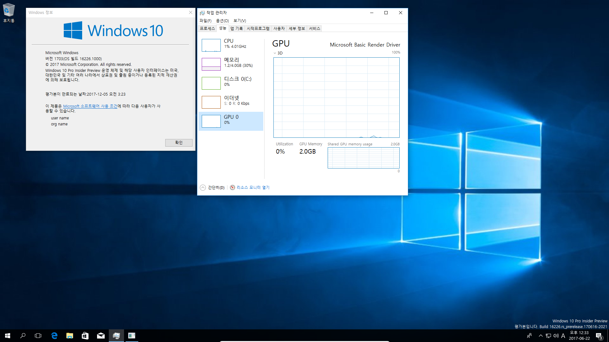Open taskbar Search magnifier
This screenshot has width=609, height=342.
23,336
